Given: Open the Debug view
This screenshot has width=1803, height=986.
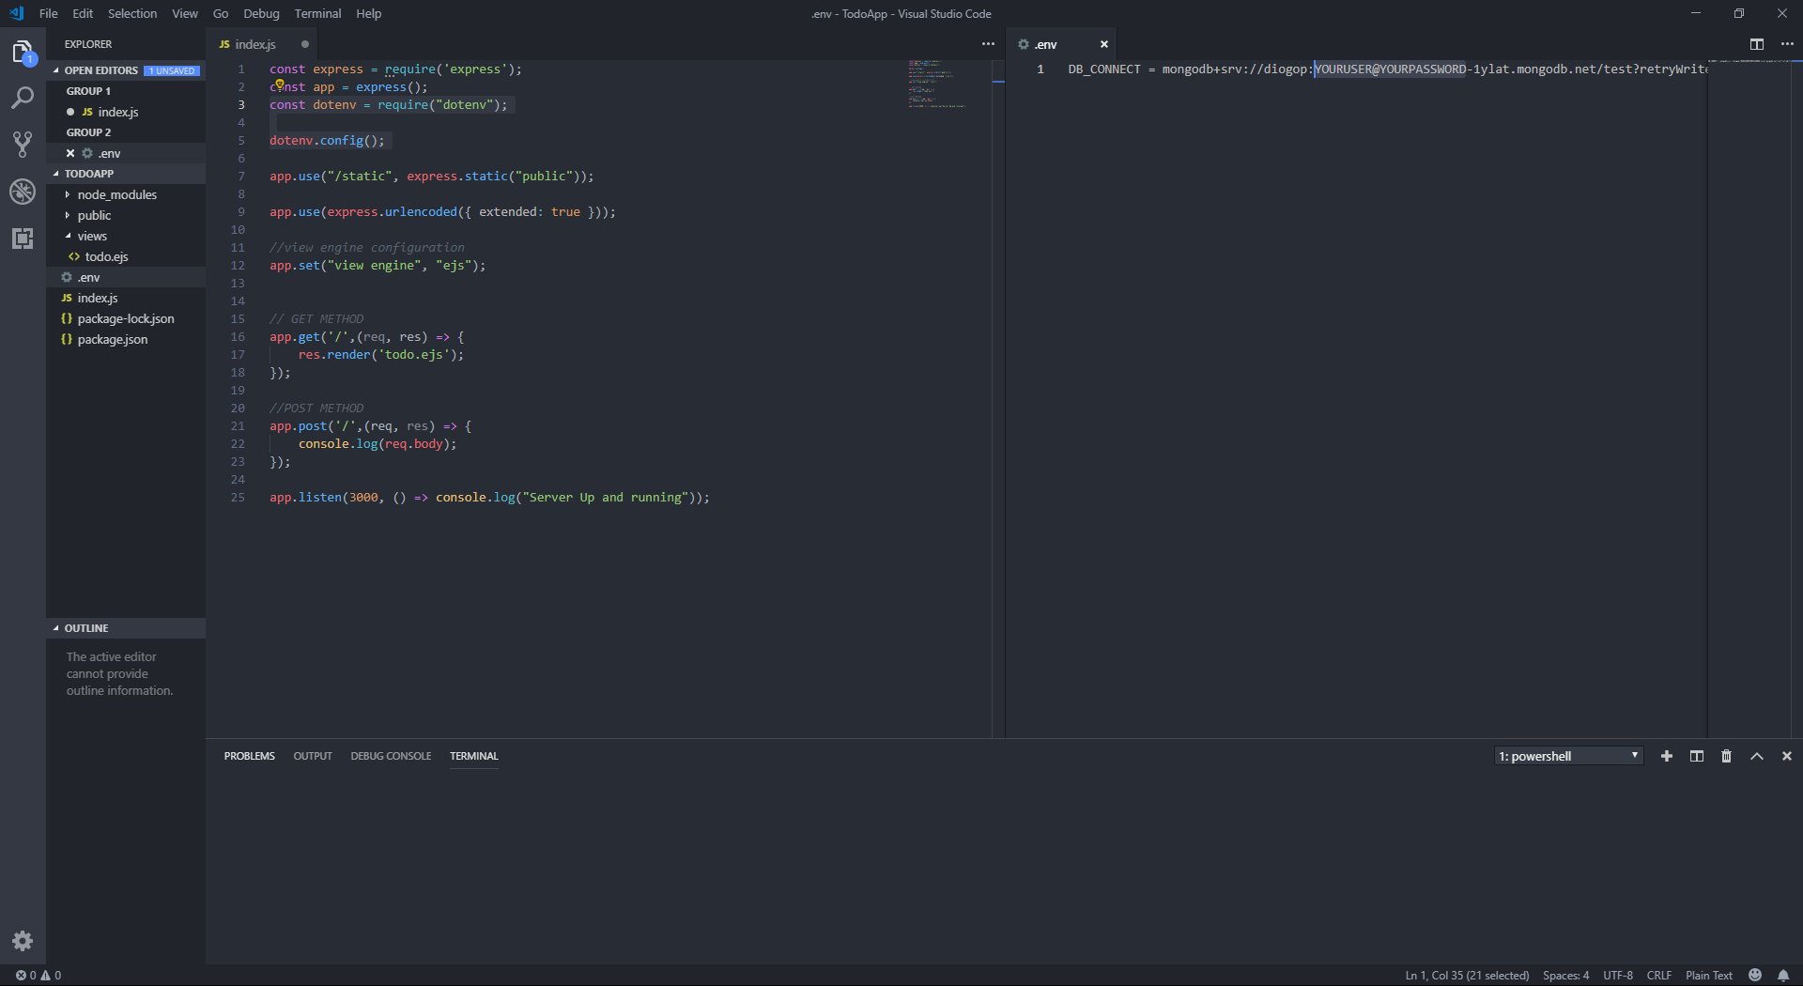Looking at the screenshot, I should [23, 192].
